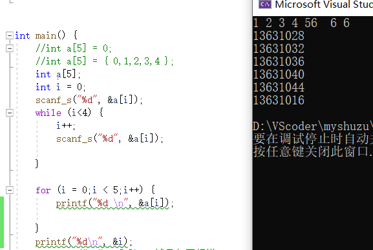Screen dimensions: 373x250
Task: Collapse the for loop block
Action: tap(10, 190)
